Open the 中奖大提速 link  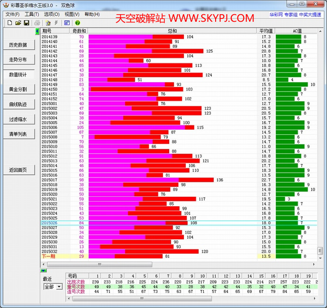[310, 15]
